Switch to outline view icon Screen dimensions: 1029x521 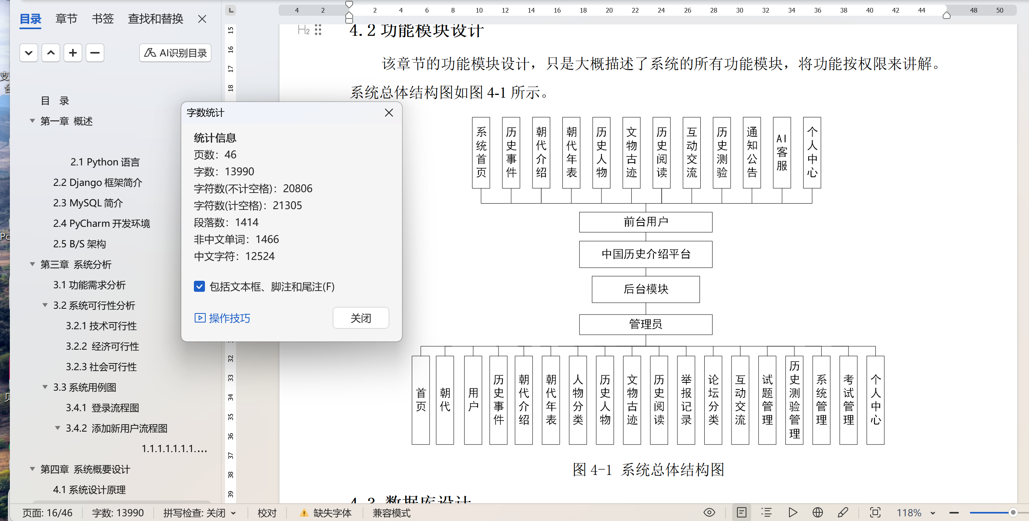766,512
